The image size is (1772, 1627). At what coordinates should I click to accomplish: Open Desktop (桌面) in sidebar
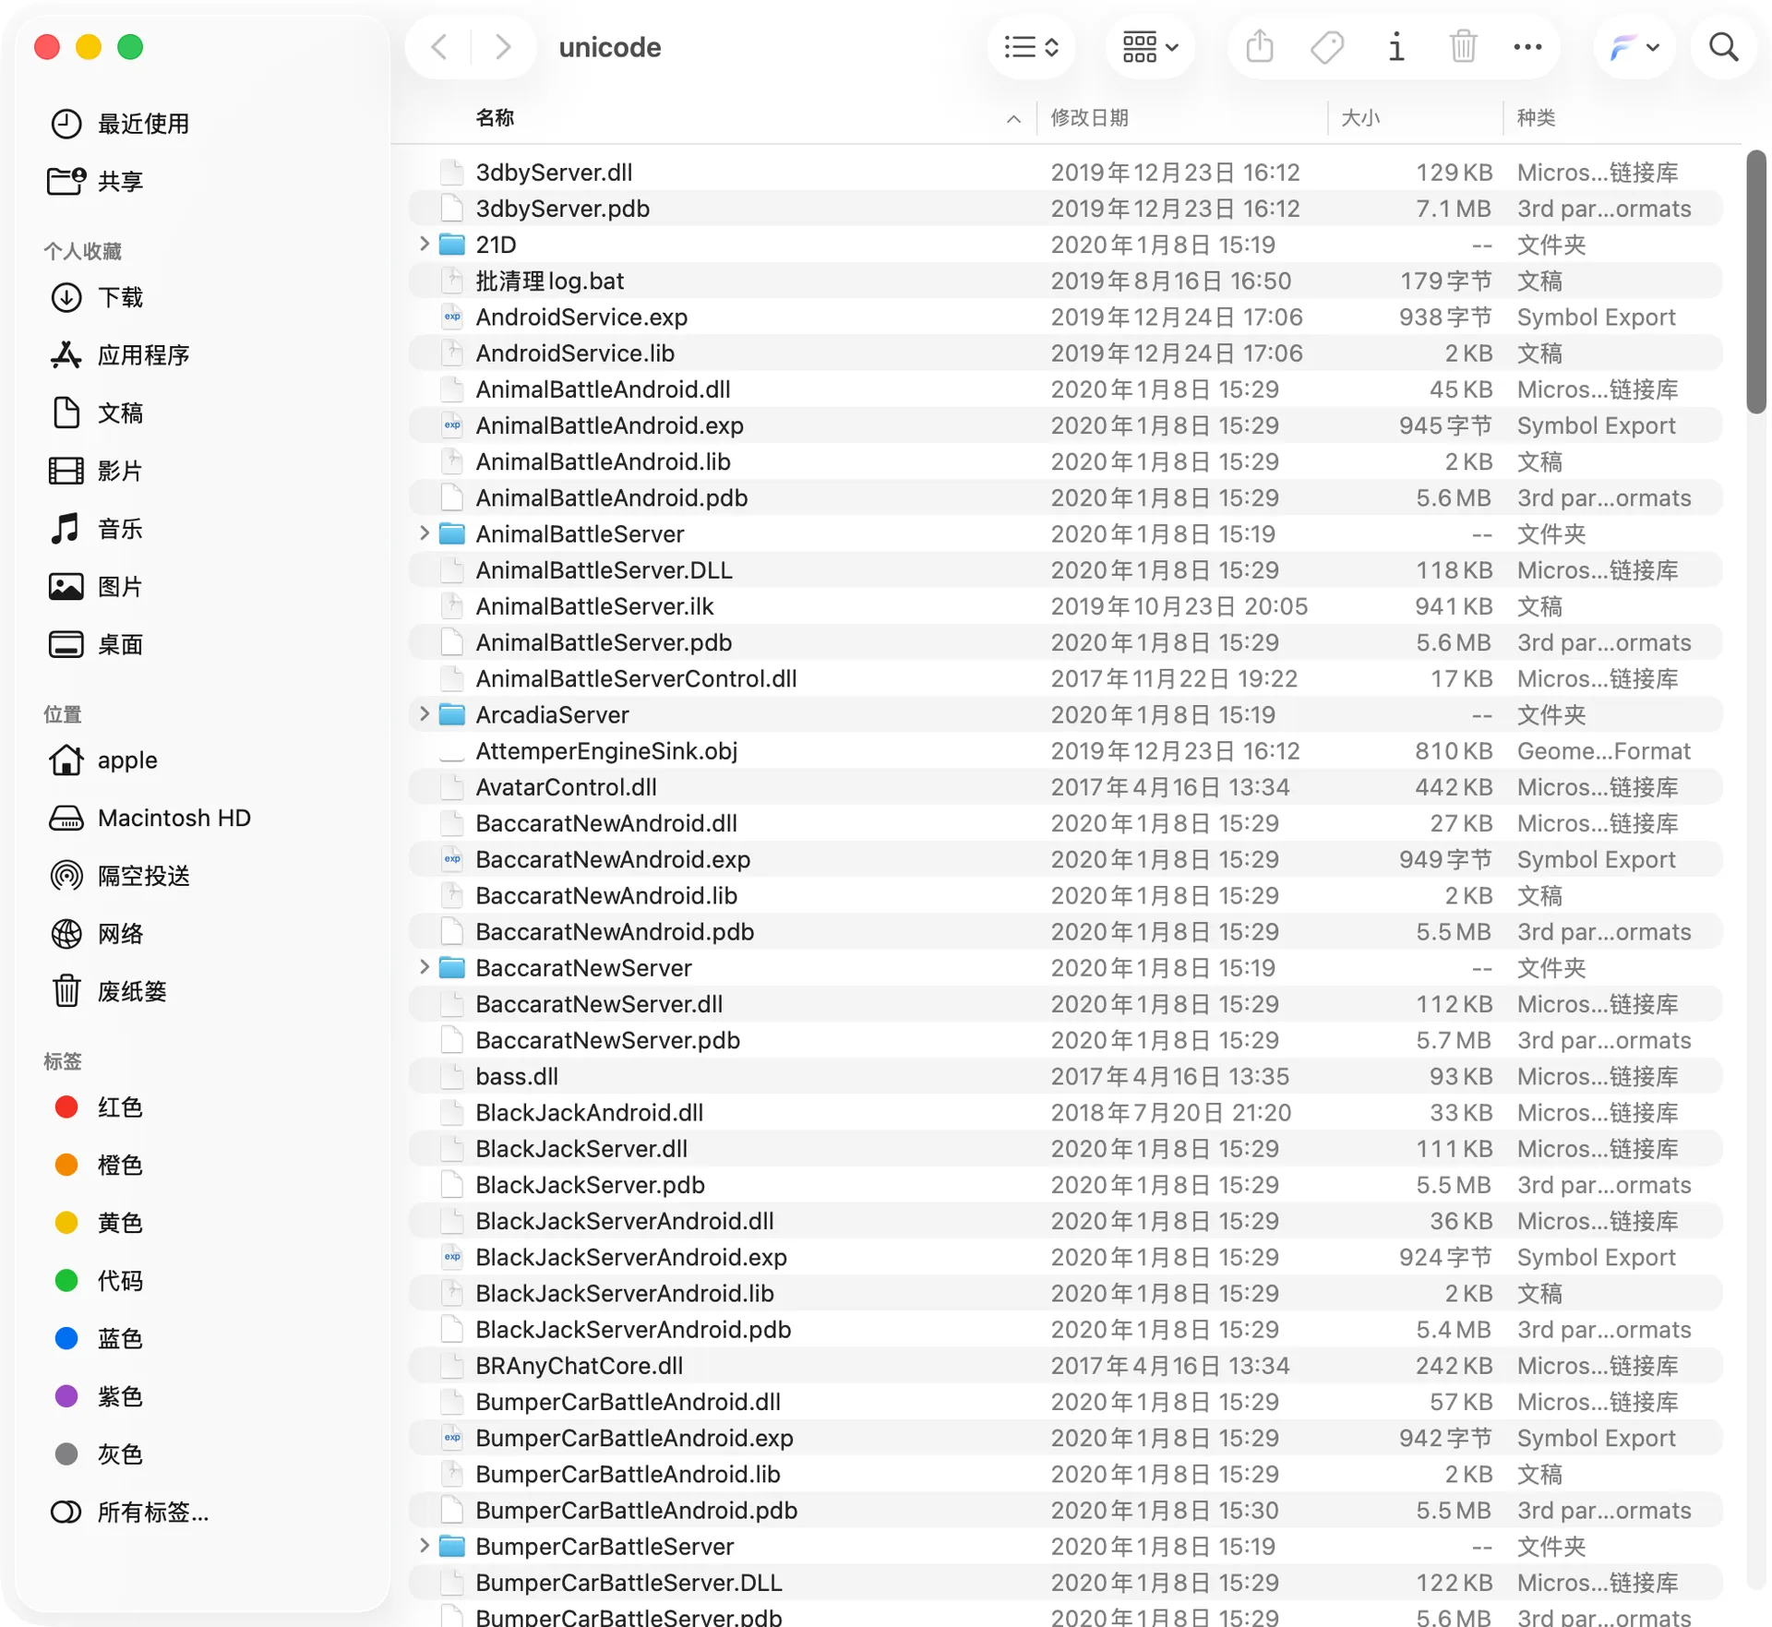pos(97,644)
